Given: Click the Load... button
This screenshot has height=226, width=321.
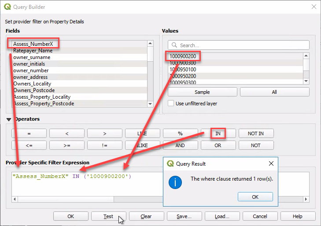Looking at the screenshot, I should (222, 216).
